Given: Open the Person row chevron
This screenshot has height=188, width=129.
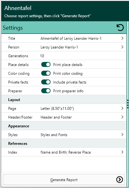Looking at the screenshot, I should (122, 47).
